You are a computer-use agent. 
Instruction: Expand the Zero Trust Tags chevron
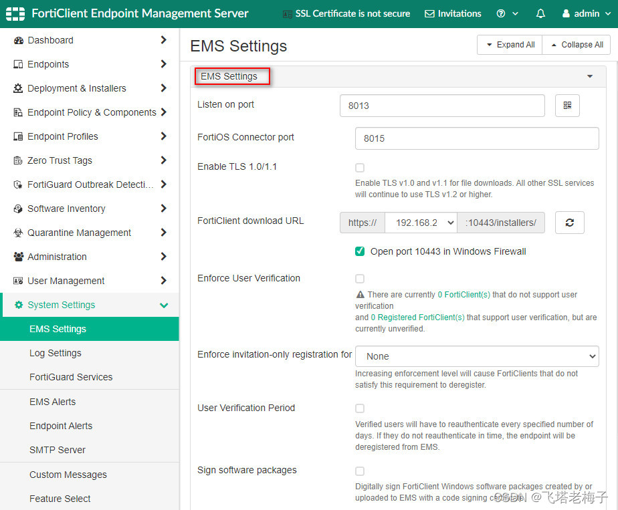164,160
